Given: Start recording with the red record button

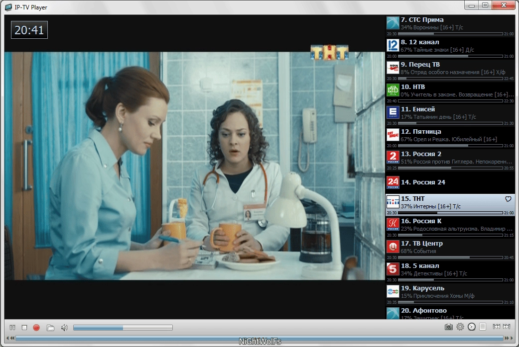Looking at the screenshot, I should pos(36,328).
